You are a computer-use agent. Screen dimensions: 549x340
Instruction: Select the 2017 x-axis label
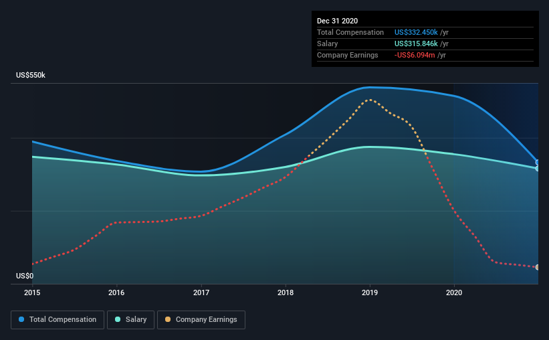[201, 292]
